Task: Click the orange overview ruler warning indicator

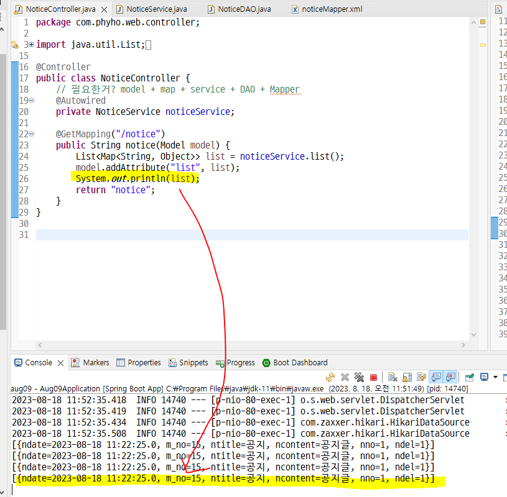Action: [483, 22]
